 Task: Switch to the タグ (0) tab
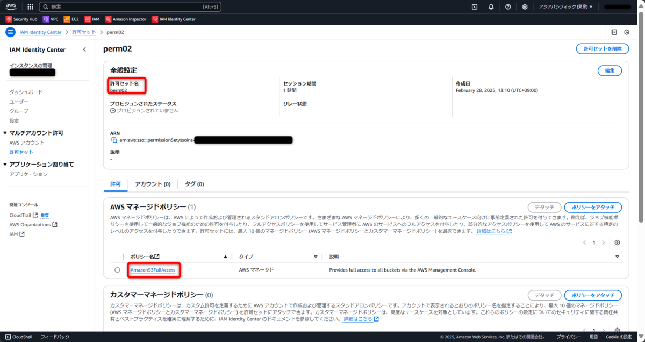(195, 184)
